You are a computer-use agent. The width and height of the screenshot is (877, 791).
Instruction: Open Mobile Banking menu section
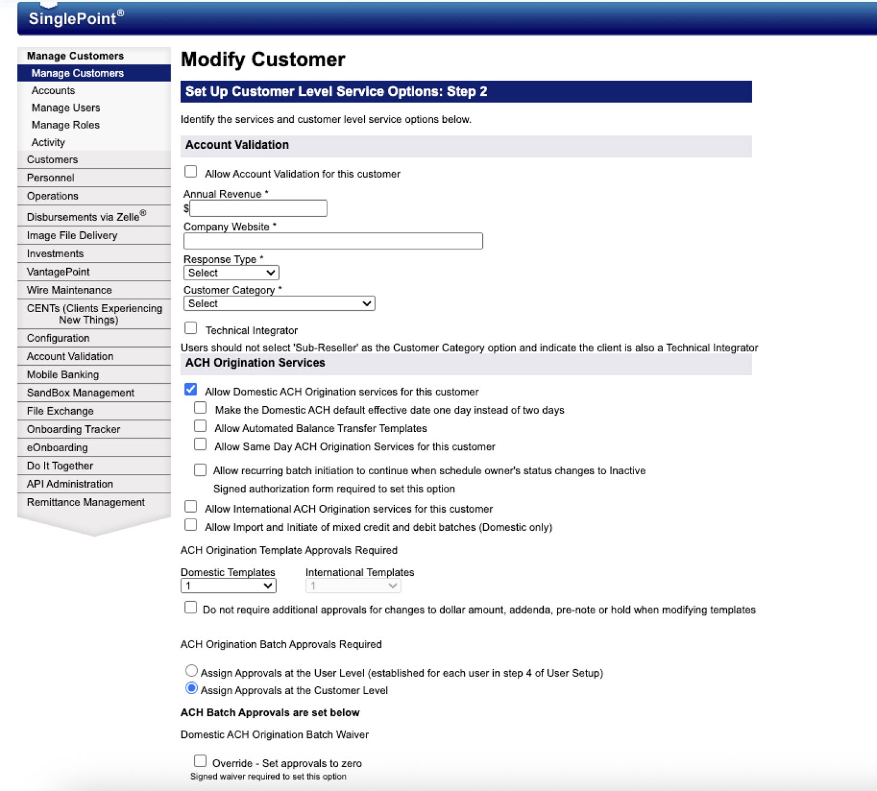coord(94,374)
